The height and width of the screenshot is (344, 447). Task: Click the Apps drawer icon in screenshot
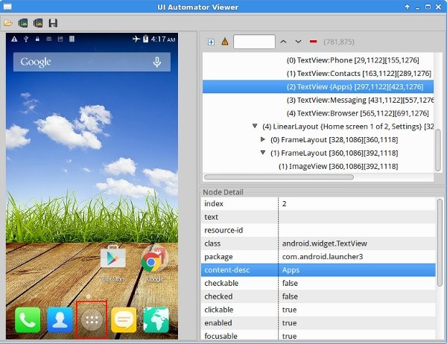click(92, 320)
